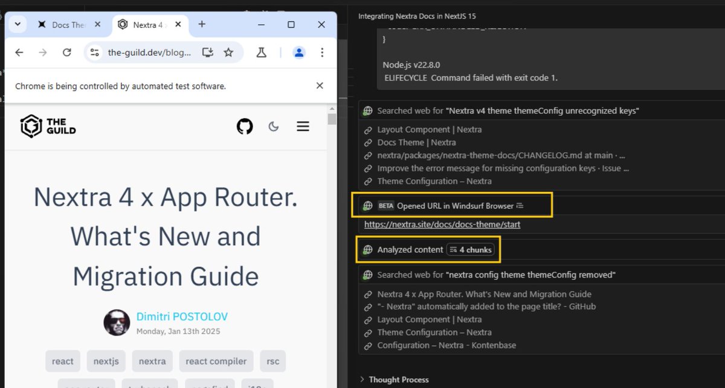Reload the blog page
The width and height of the screenshot is (725, 388).
tap(66, 52)
